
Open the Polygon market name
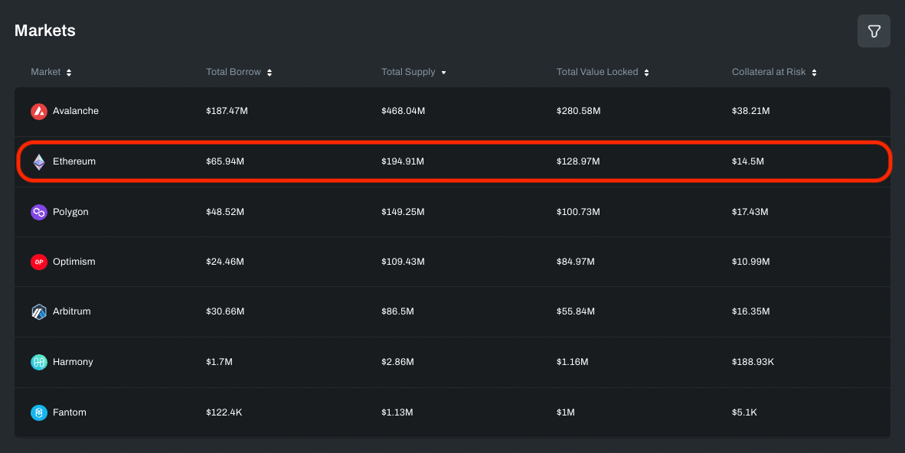[x=70, y=212]
